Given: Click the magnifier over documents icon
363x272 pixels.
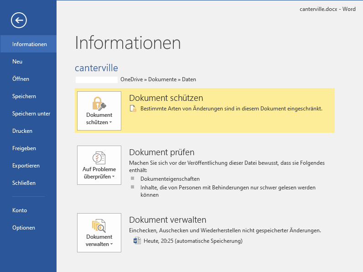Looking at the screenshot, I should point(99,225).
